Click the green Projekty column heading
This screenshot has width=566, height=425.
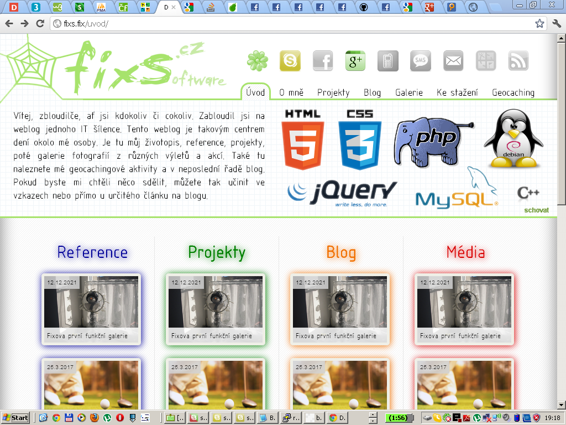tap(217, 252)
